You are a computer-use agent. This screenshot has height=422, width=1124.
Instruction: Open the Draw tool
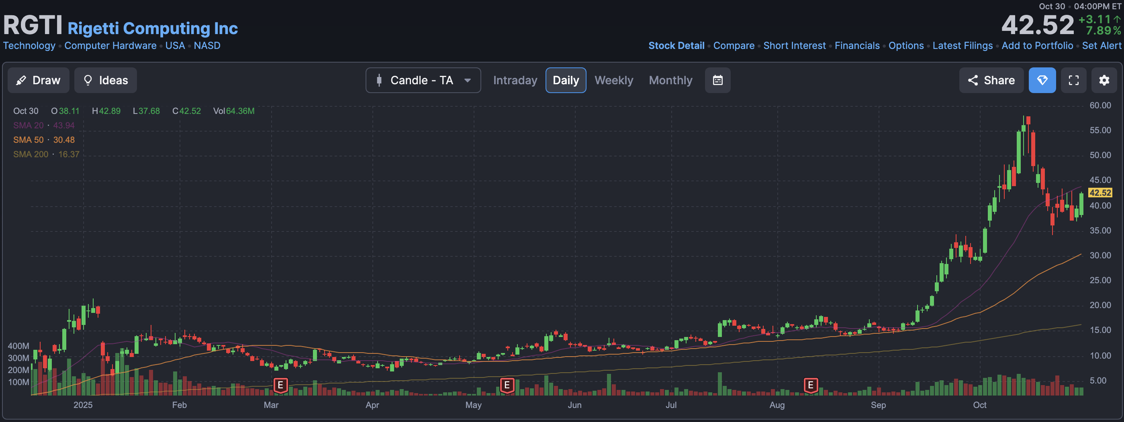[x=39, y=80]
